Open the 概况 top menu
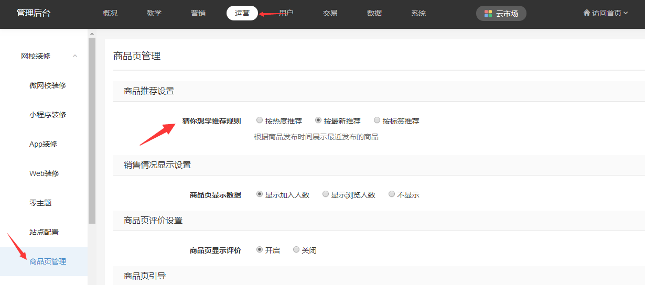645x285 pixels. [110, 14]
